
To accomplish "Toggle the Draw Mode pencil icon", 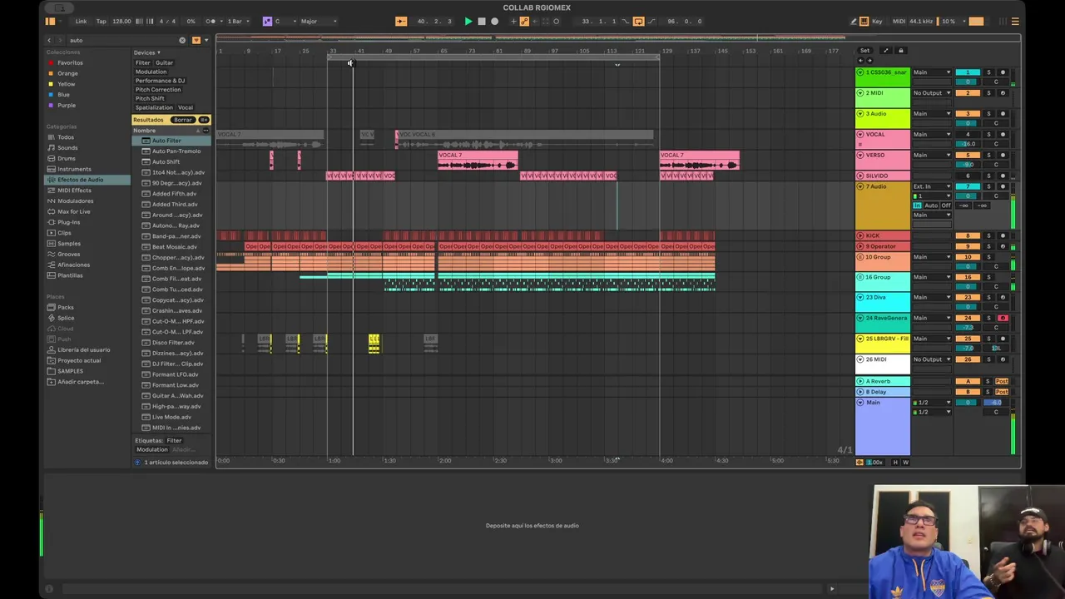I will [x=854, y=22].
